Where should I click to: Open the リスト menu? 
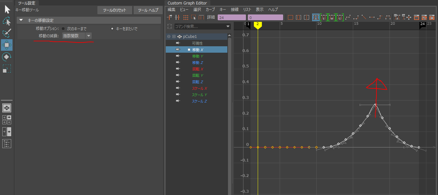247,9
